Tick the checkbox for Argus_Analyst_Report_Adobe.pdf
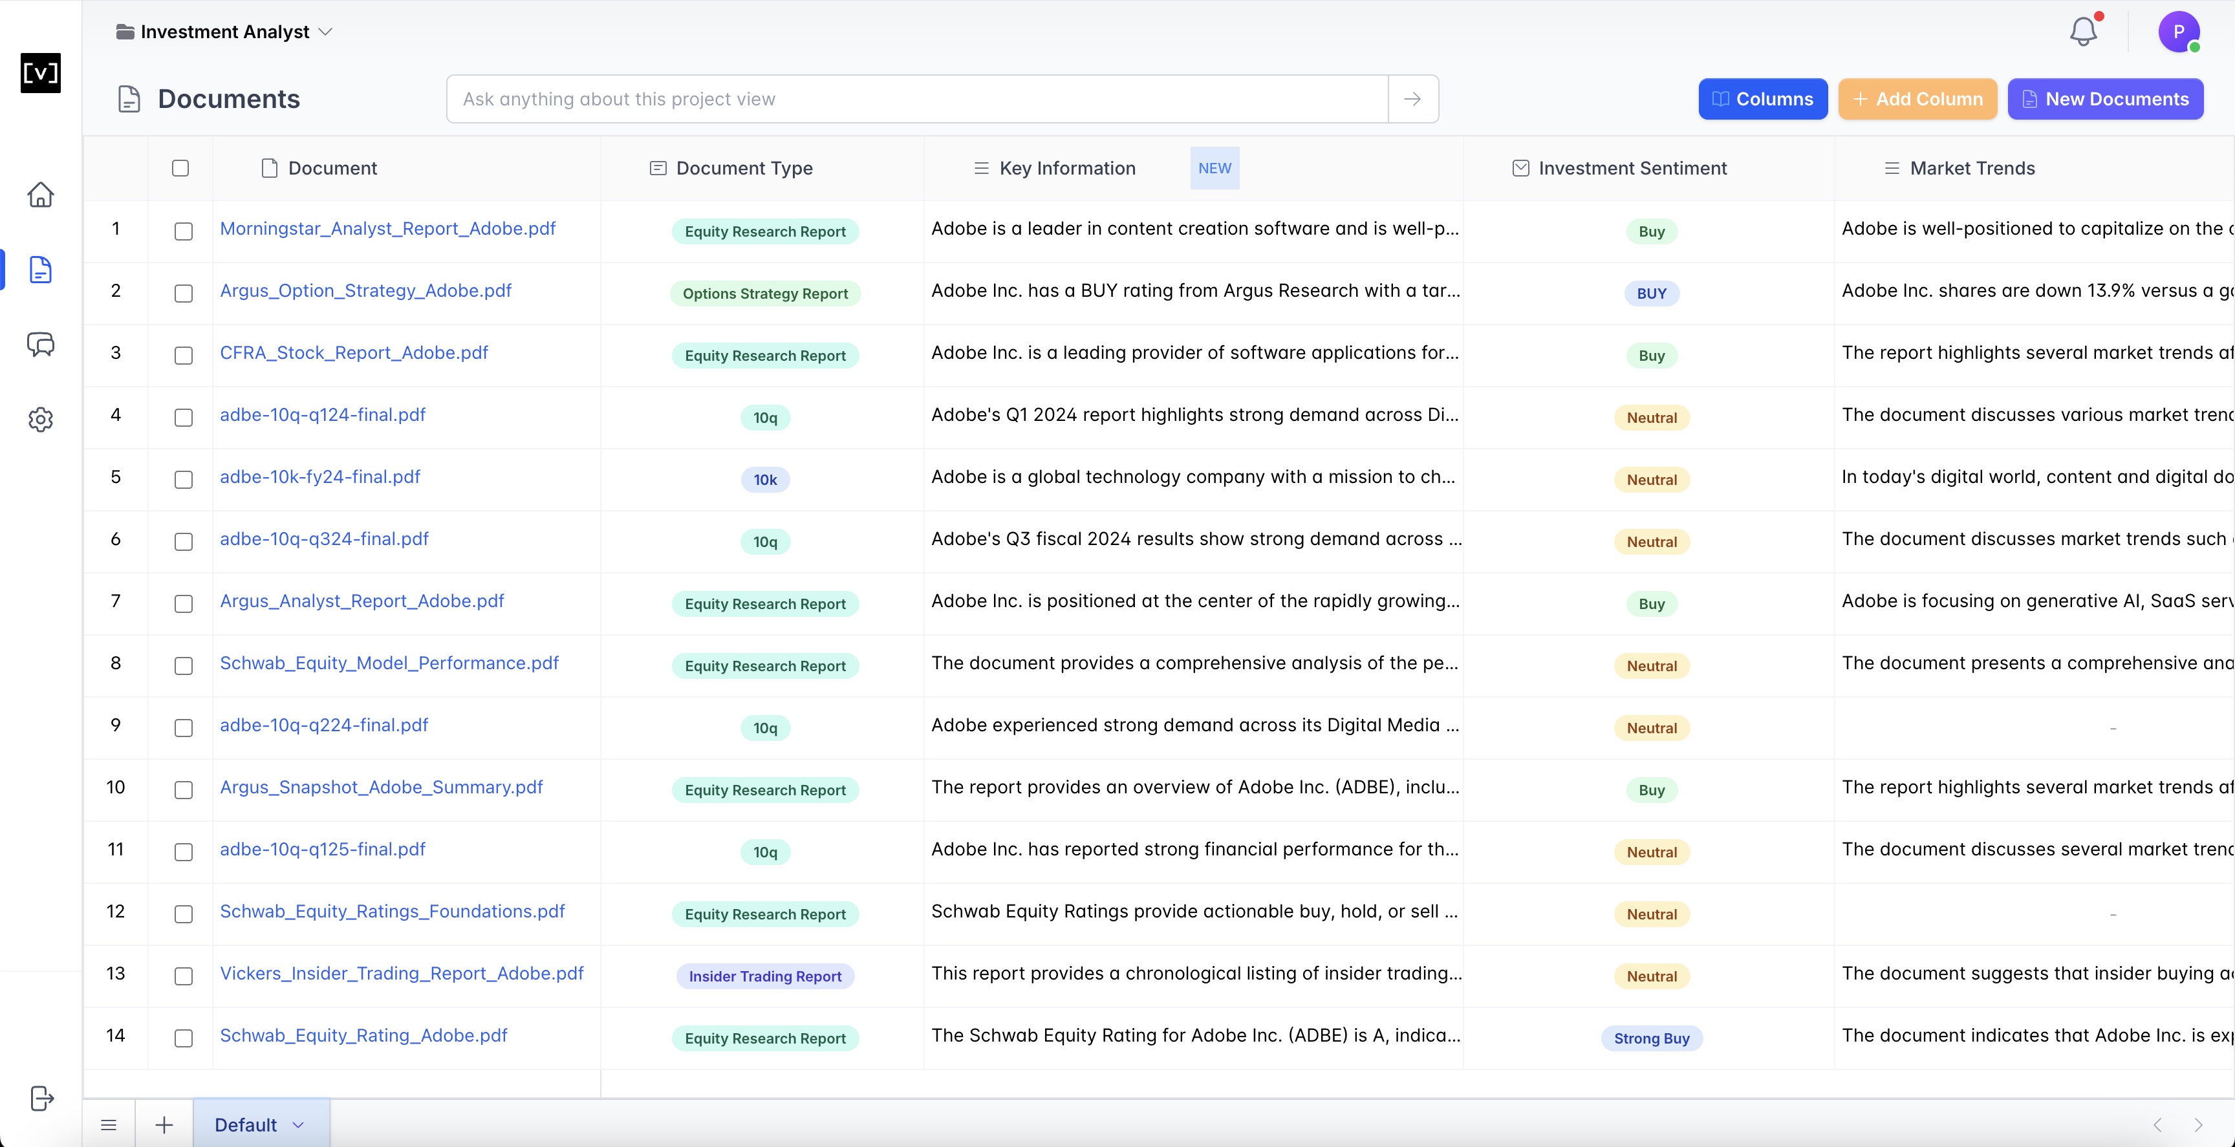 183,604
